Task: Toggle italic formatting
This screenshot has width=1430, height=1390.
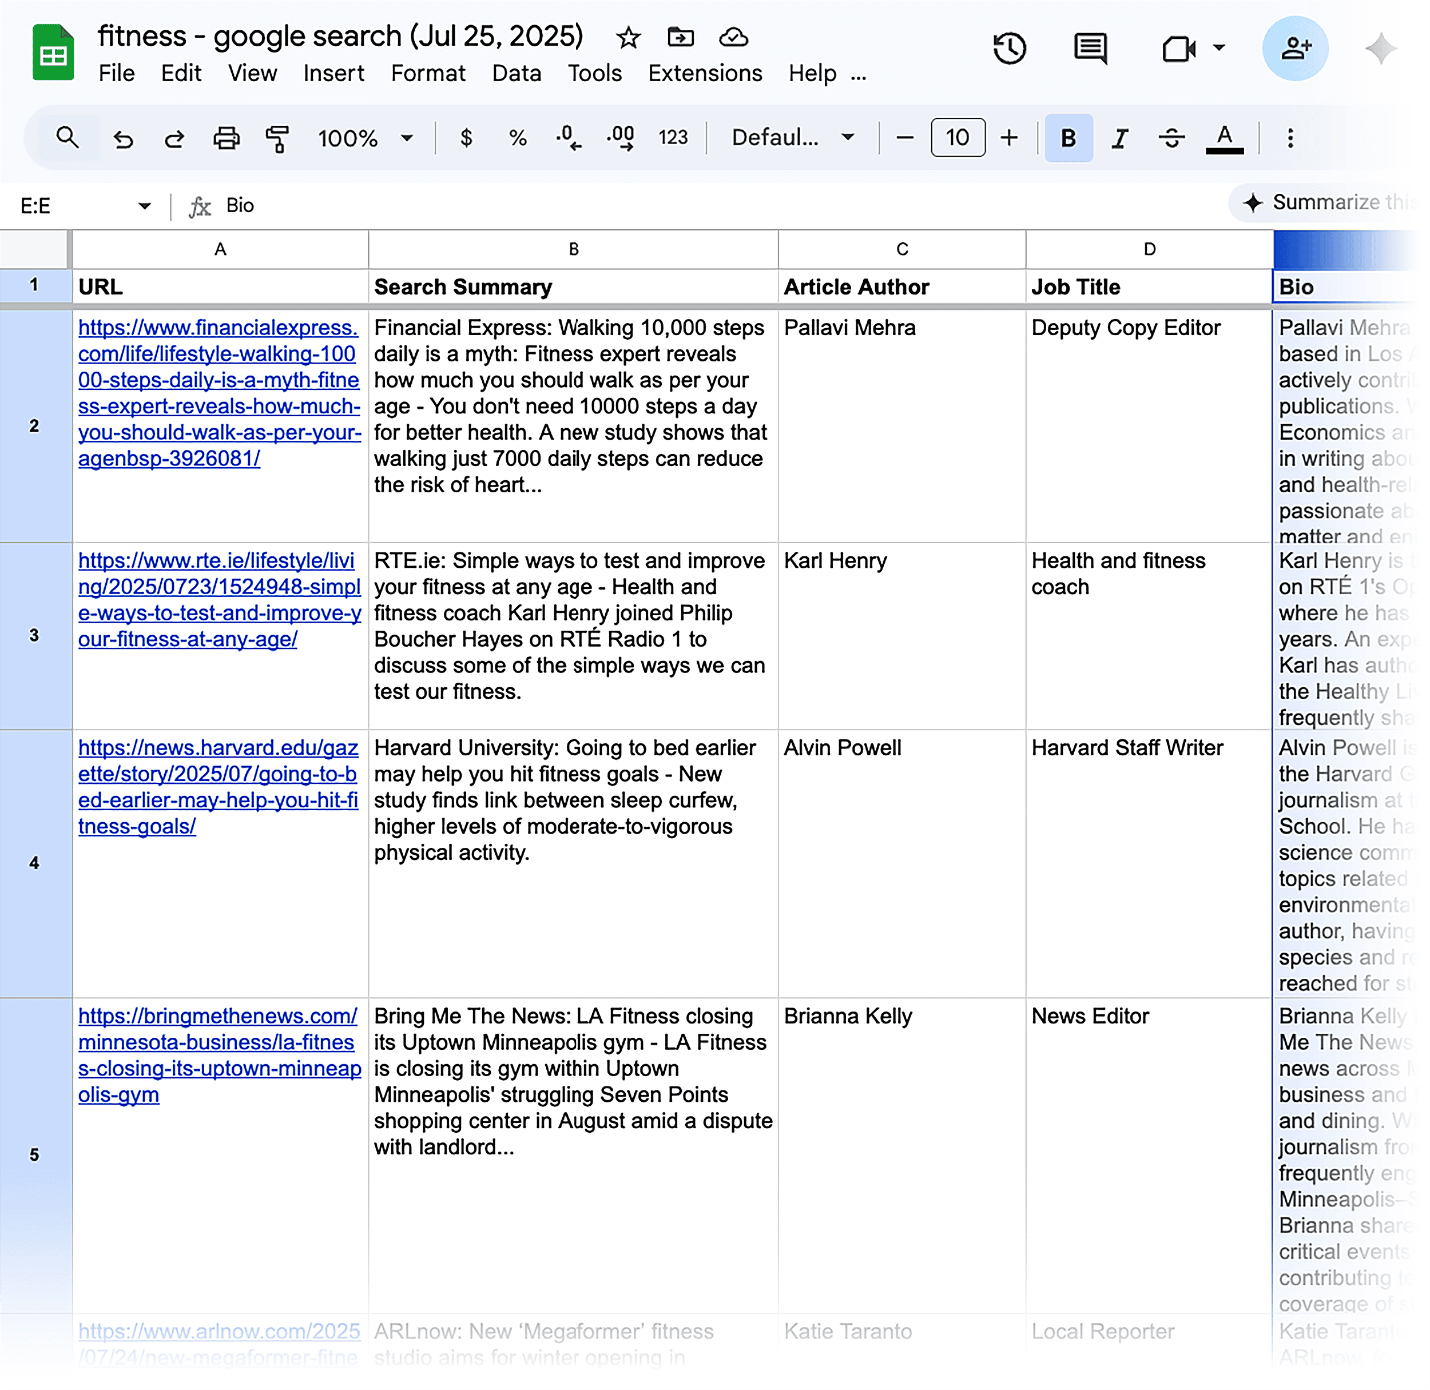Action: click(x=1119, y=138)
